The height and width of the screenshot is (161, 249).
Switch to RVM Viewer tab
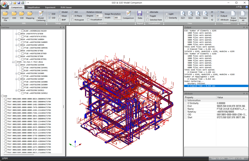pos(66,7)
